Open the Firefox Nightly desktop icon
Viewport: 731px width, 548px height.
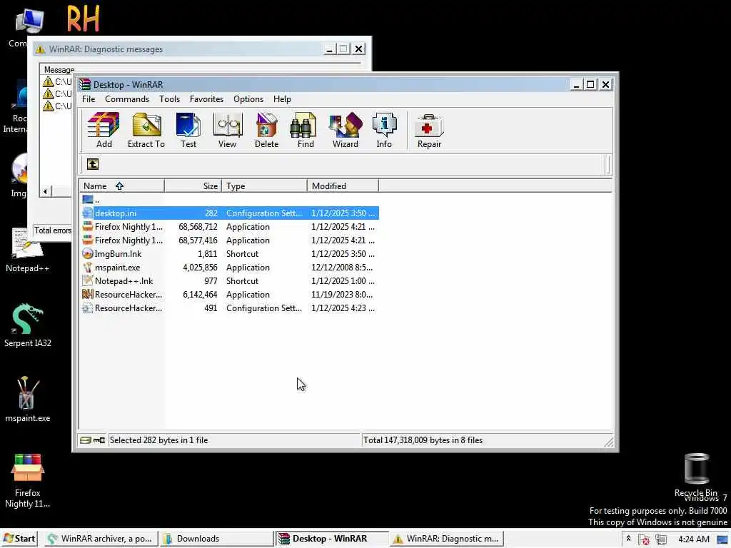click(28, 480)
